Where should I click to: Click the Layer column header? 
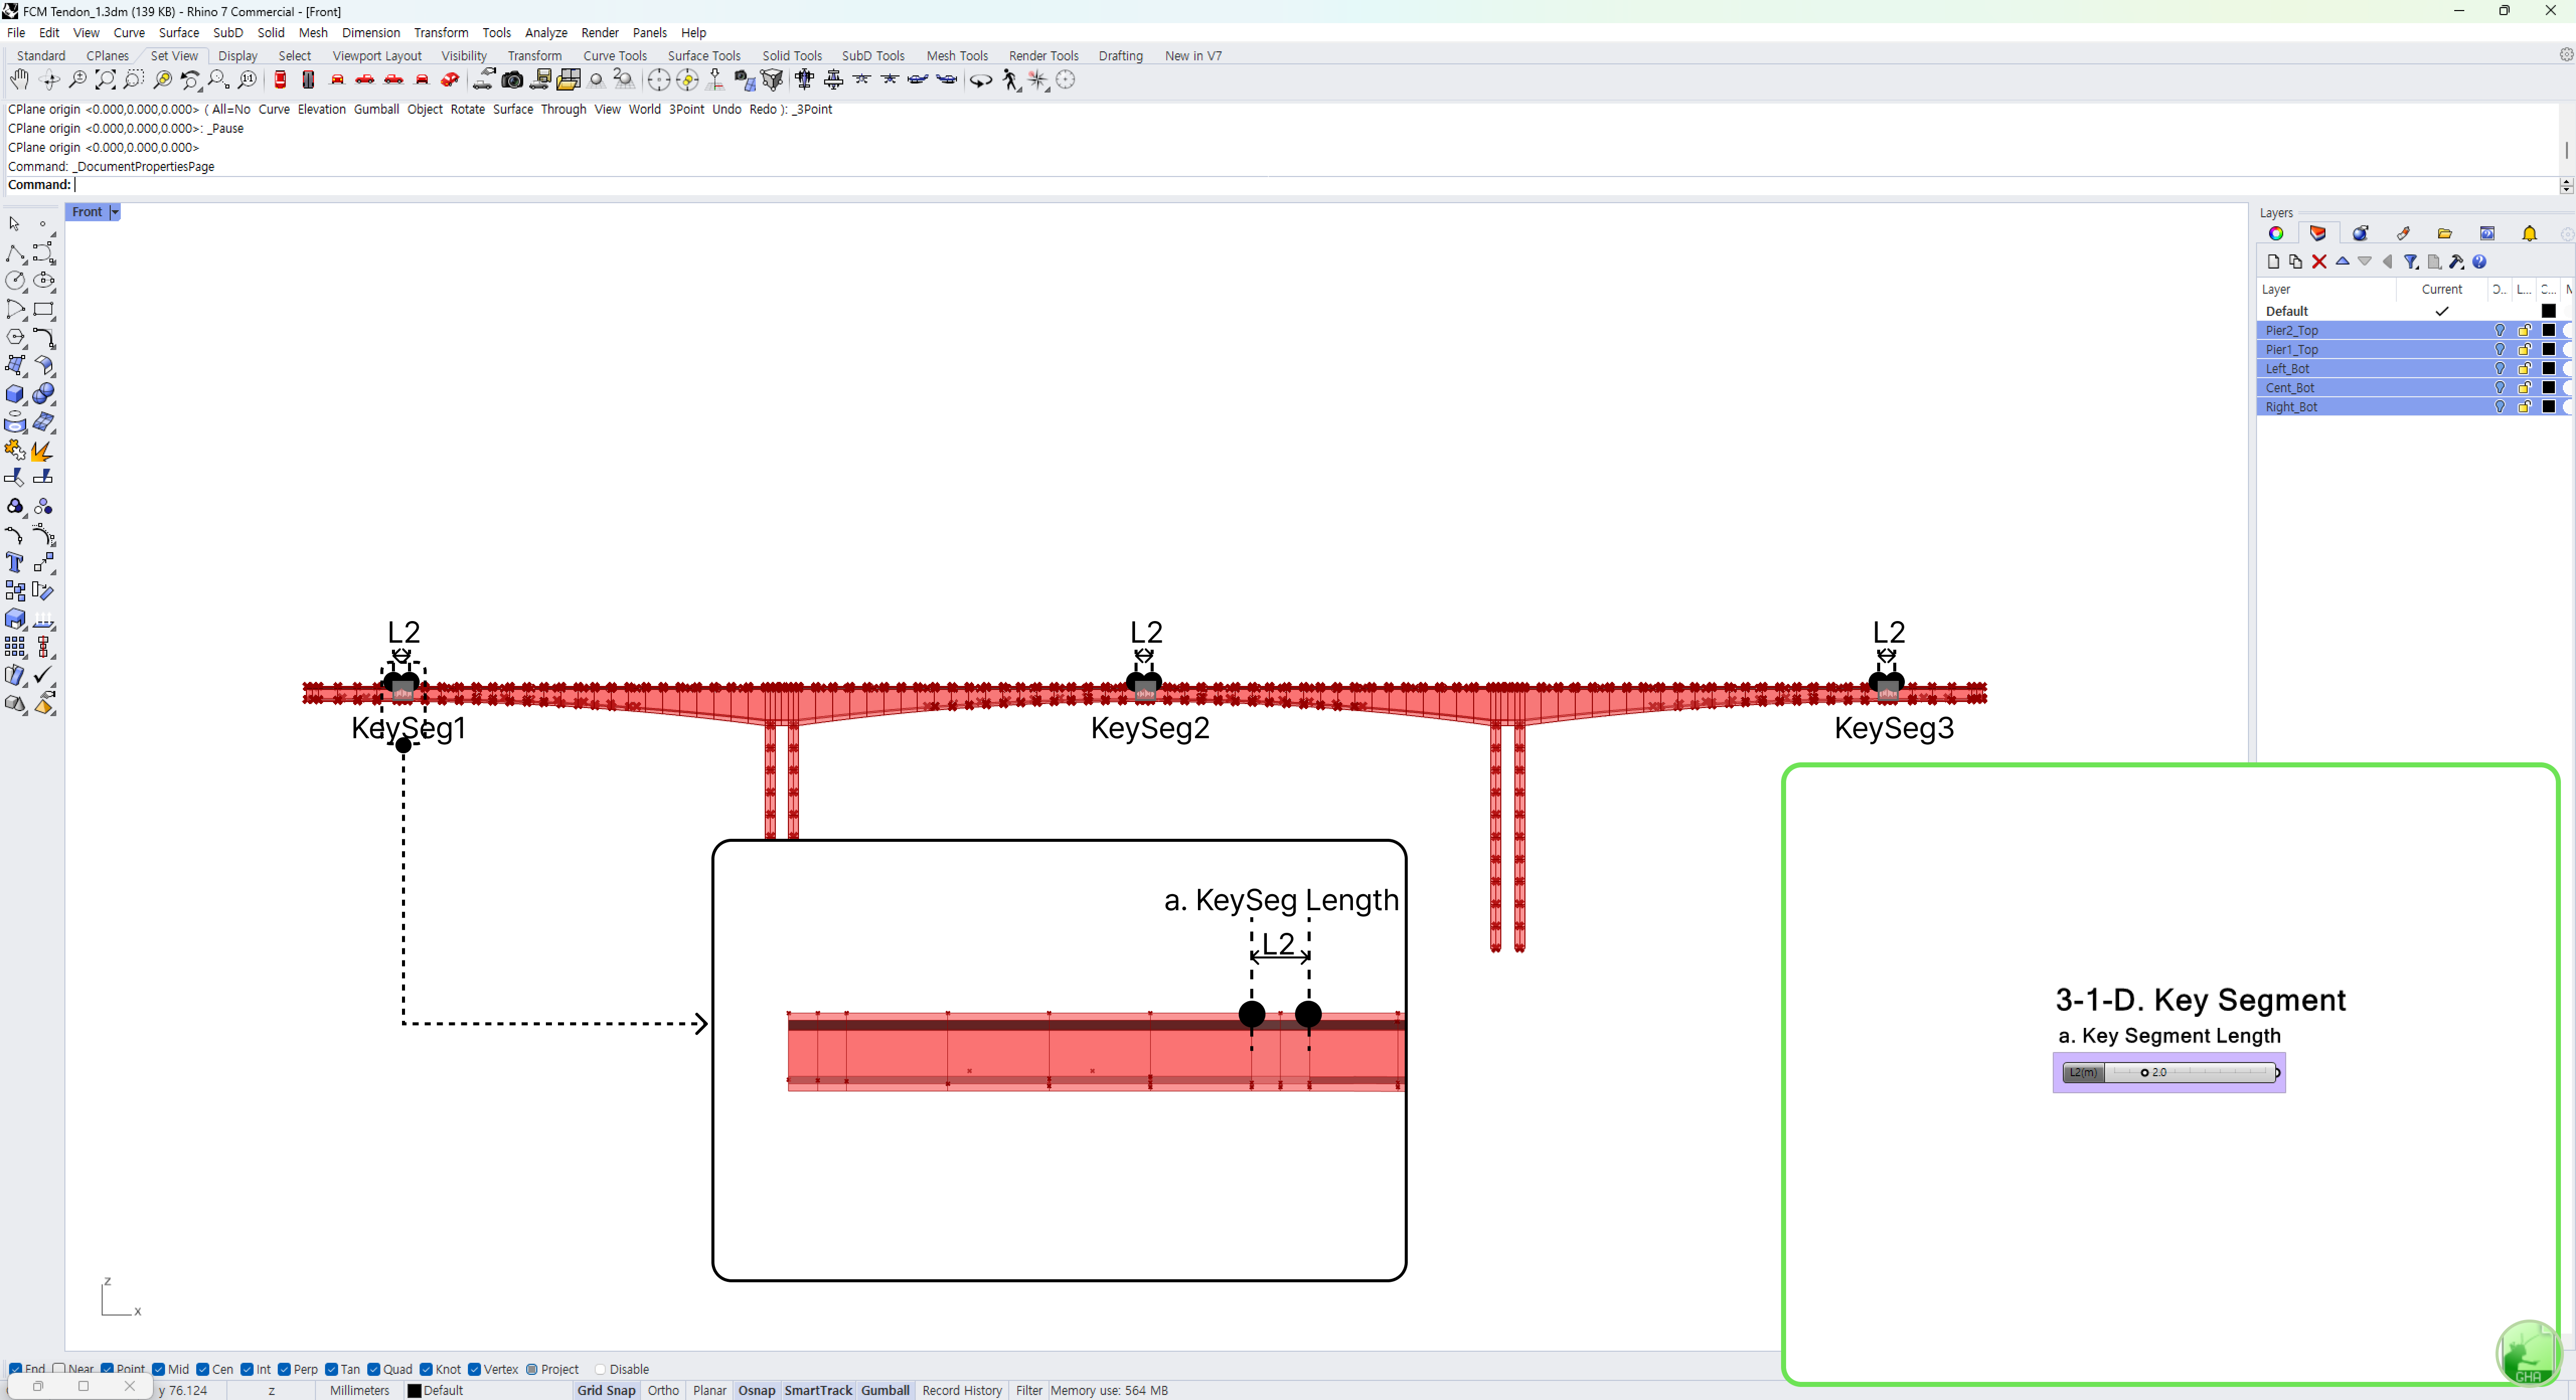coord(2326,289)
